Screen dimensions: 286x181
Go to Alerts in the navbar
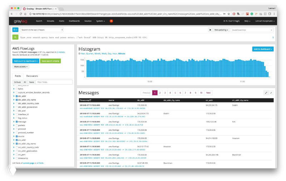click(x=61, y=21)
